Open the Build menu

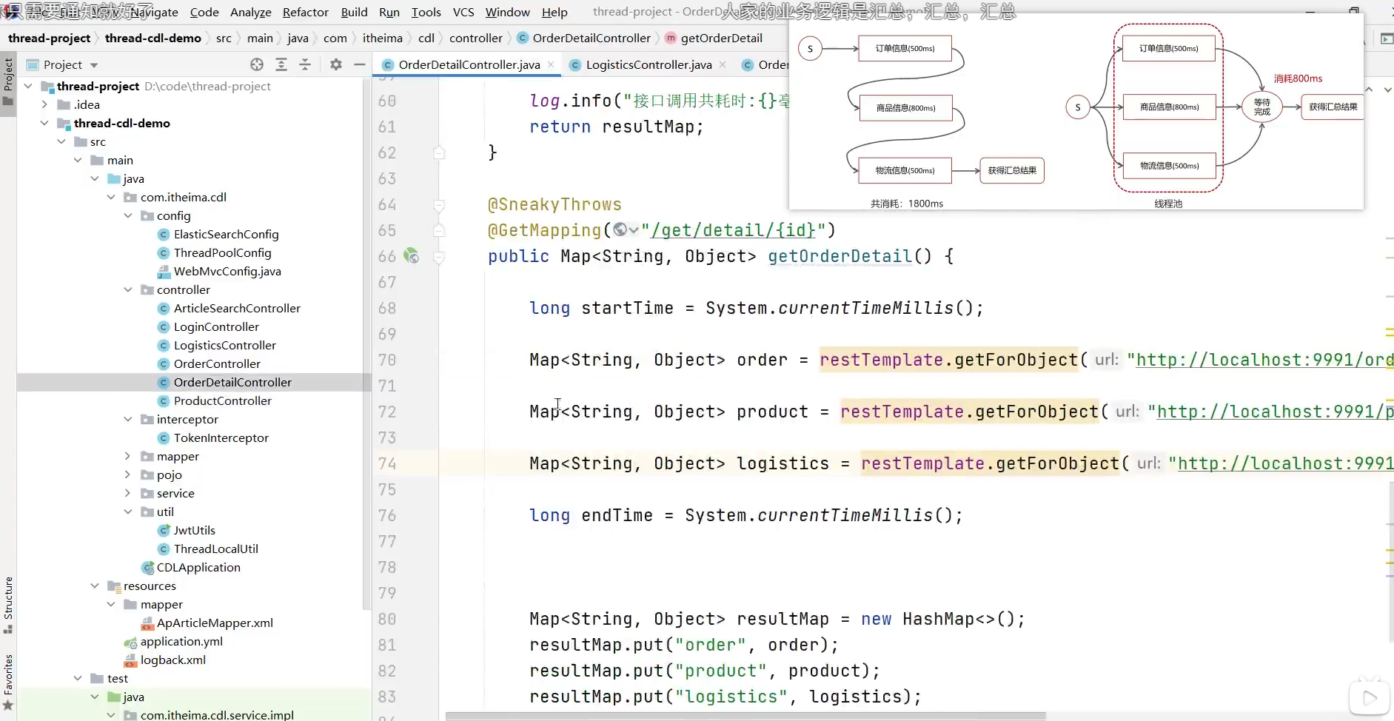355,12
